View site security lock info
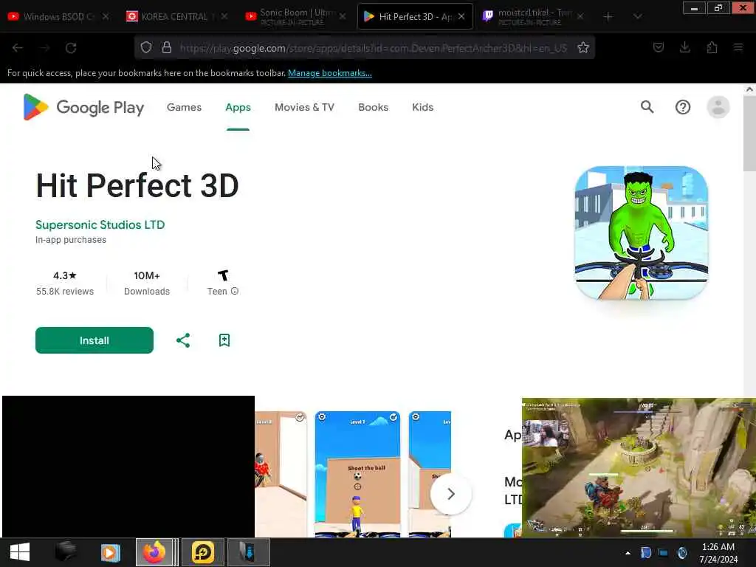Viewport: 756px width, 567px height. pyautogui.click(x=167, y=47)
